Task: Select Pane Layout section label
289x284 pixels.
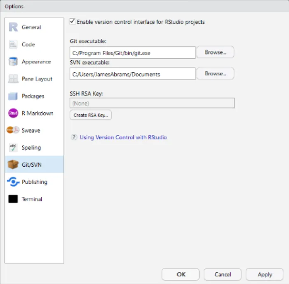Action: 37,79
